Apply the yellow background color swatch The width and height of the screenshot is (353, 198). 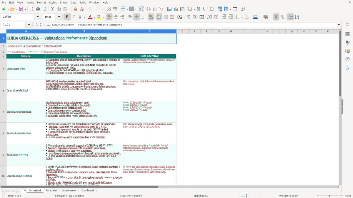99,17
